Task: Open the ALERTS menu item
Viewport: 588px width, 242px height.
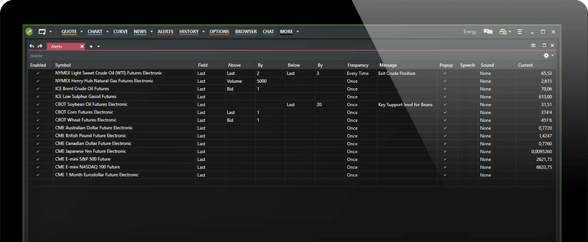Action: (x=166, y=32)
